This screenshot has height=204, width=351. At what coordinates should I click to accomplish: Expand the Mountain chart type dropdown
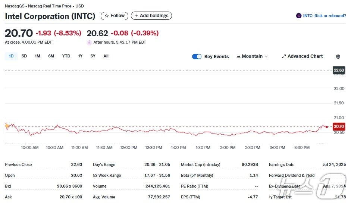[x=266, y=56]
